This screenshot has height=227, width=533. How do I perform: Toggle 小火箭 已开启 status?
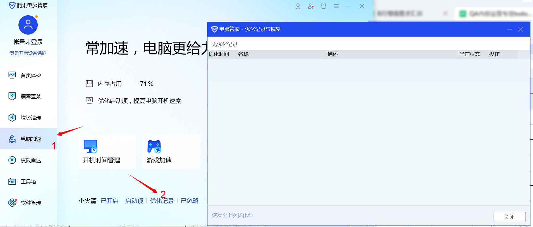tap(109, 201)
